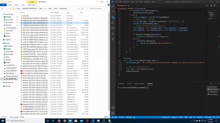Image resolution: width=220 pixels, height=123 pixels.
Task: Select the powershell terminal in terminal list
Action: [213, 87]
